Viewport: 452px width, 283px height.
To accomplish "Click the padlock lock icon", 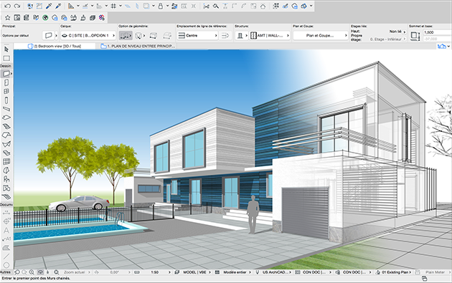I will 161,6.
